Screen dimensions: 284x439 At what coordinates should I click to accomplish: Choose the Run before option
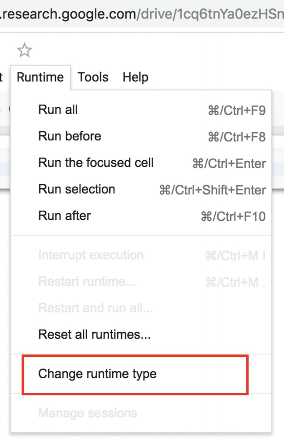(x=70, y=136)
